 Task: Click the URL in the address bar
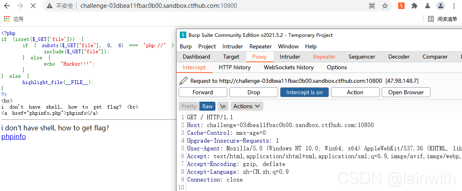pos(159,6)
